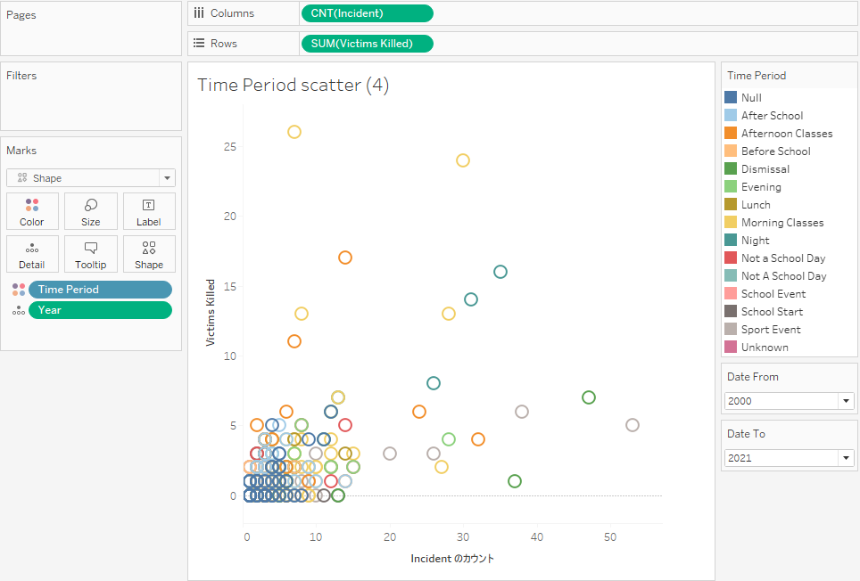Open the Label marks card
Image resolution: width=860 pixels, height=581 pixels.
coord(149,211)
